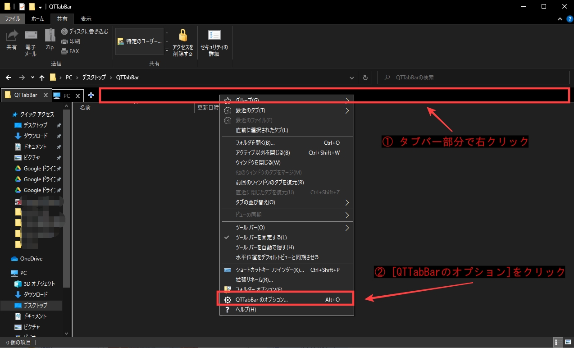The height and width of the screenshot is (348, 574).
Task: Open the Help icon at the ribbon's right end
Action: point(570,19)
